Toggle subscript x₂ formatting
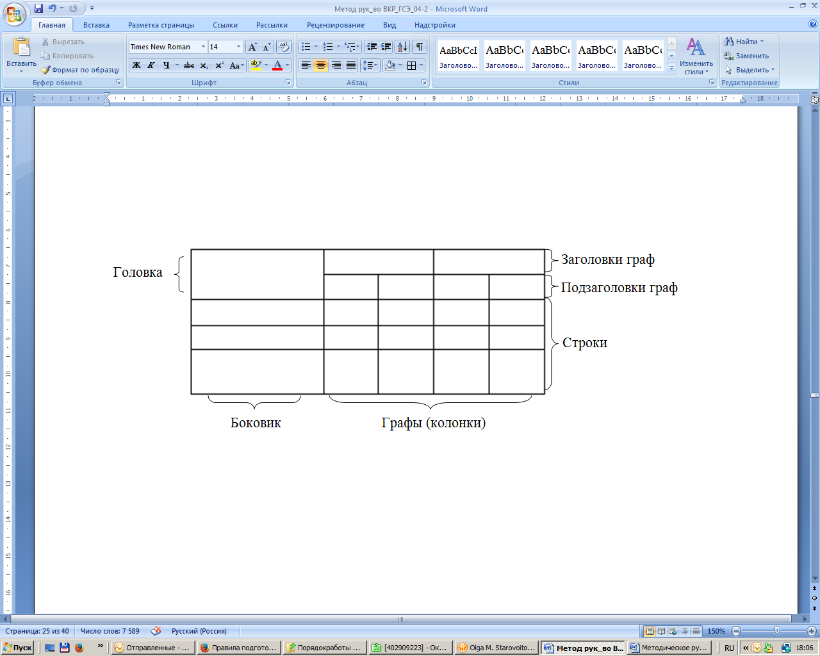 [x=204, y=65]
